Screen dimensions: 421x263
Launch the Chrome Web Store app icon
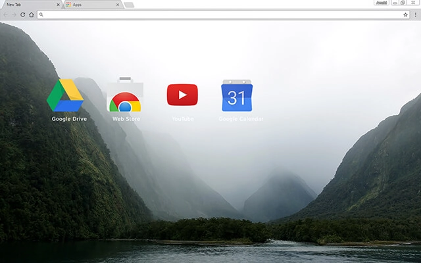[x=125, y=94]
